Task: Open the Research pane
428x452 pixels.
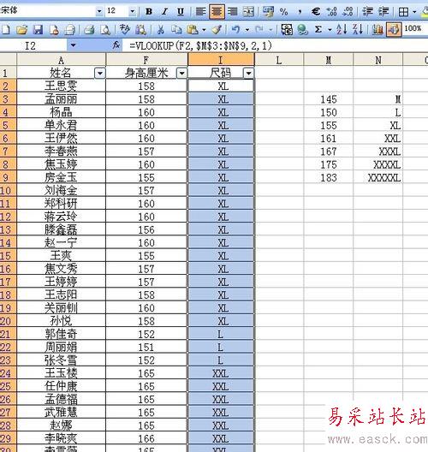Action: pos(141,29)
